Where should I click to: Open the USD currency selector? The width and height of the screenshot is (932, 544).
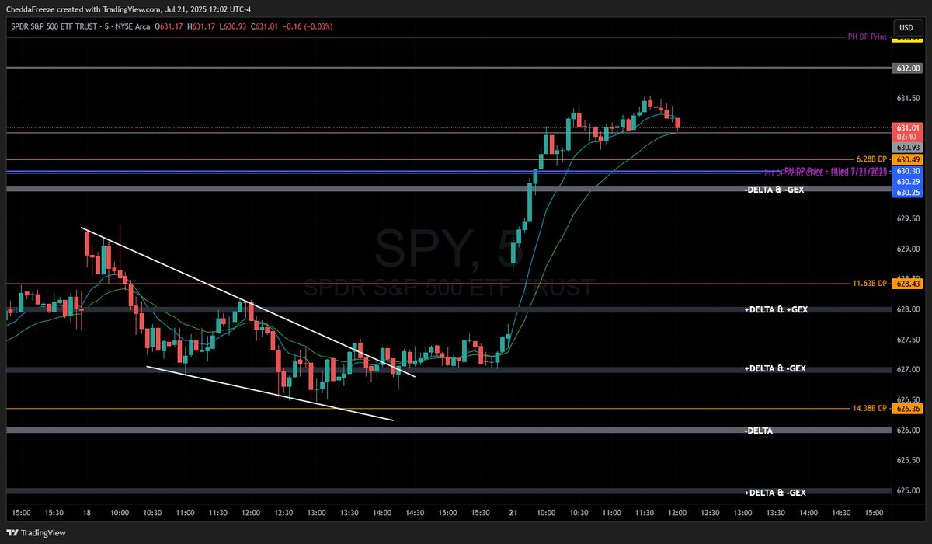(x=906, y=27)
